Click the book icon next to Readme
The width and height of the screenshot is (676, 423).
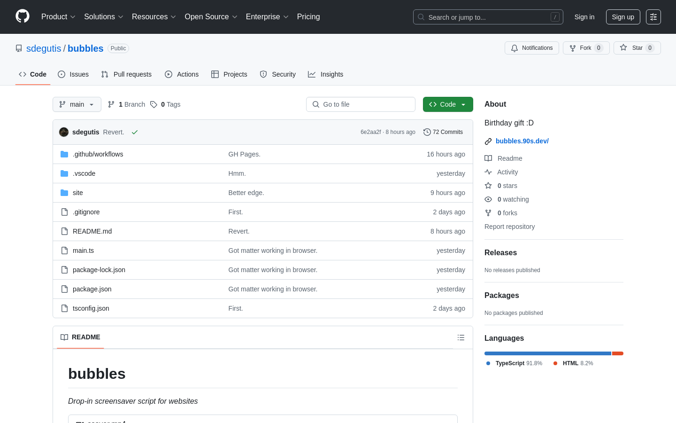[x=488, y=158]
